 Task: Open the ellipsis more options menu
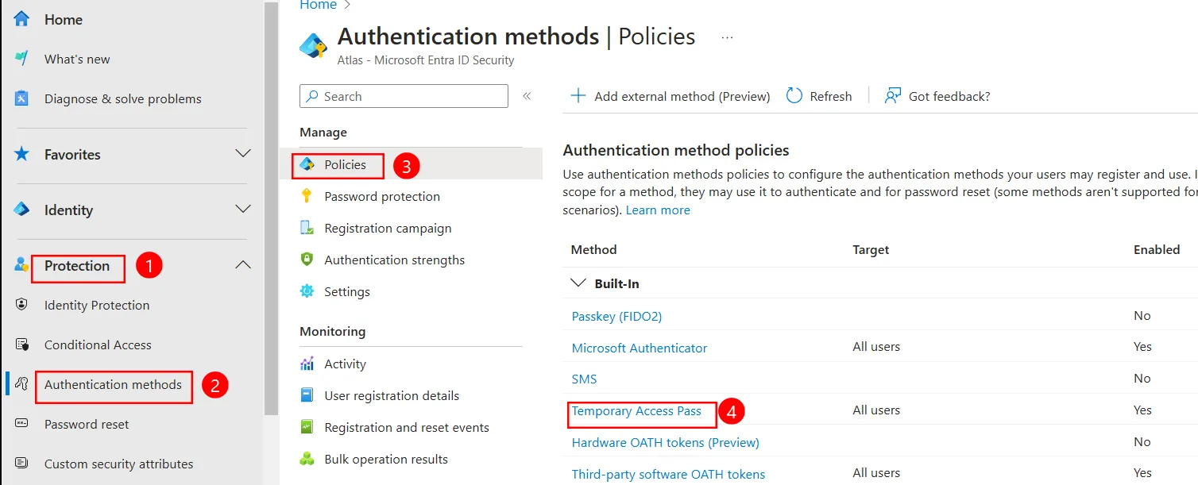pyautogui.click(x=727, y=37)
